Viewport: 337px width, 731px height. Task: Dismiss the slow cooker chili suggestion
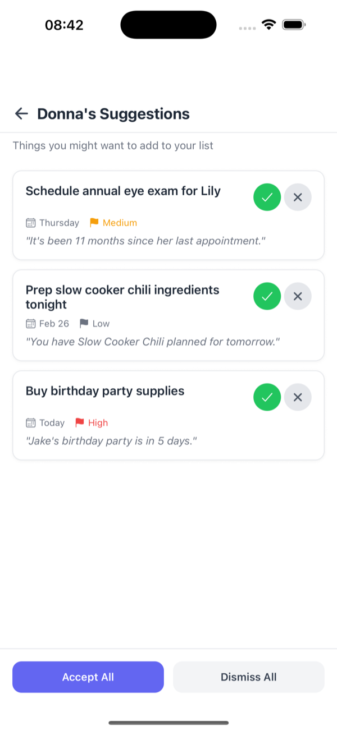pyautogui.click(x=298, y=296)
